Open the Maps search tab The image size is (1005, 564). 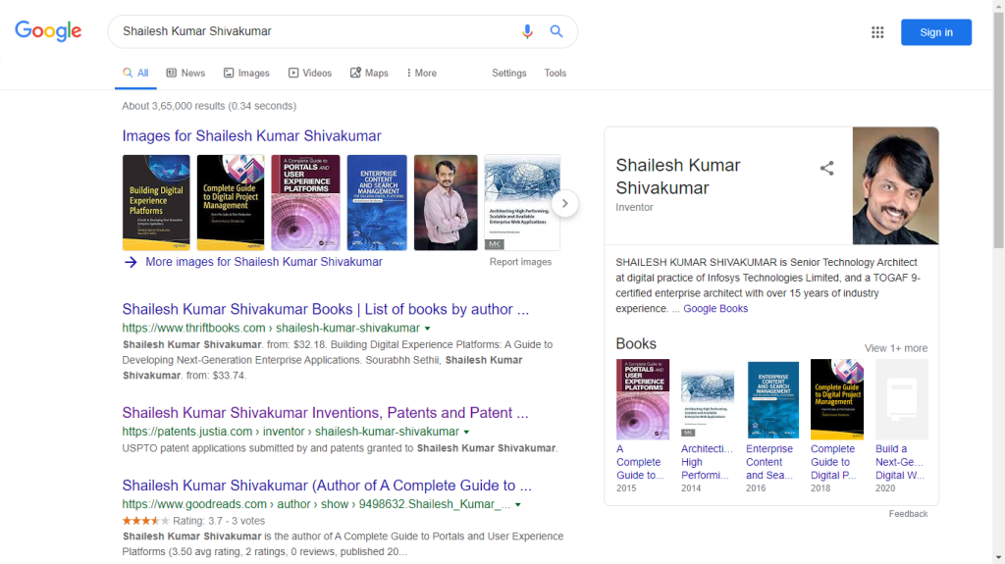(369, 73)
